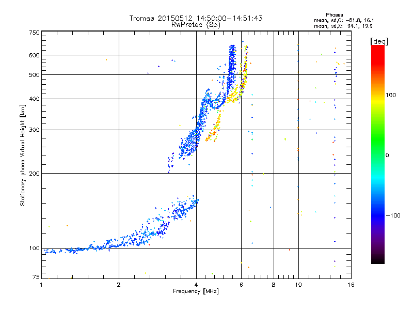This screenshot has height=310, width=413.
Task: Click the colorbar '100' tick label
Action: point(391,95)
